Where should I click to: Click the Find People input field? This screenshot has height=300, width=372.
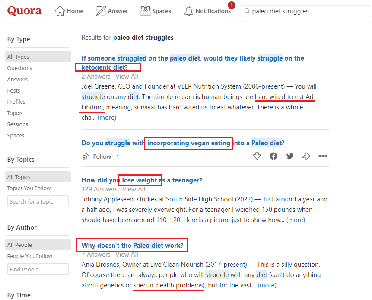point(38,269)
